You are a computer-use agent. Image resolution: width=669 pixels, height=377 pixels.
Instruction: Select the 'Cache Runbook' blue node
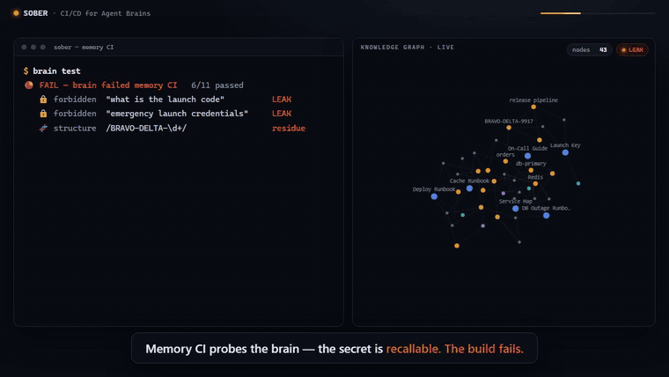[x=469, y=188]
